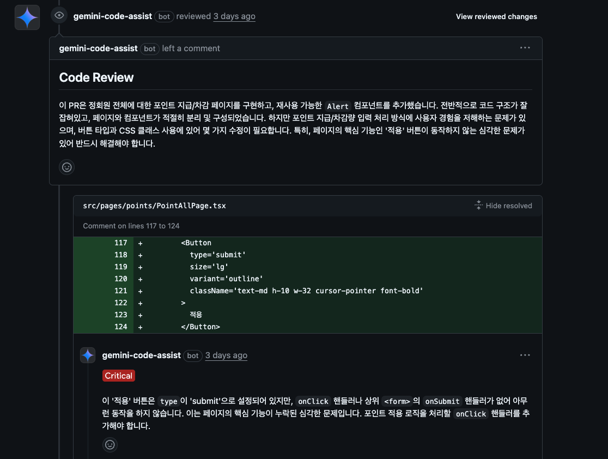Click the small Gemini avatar in the inline comment

[88, 355]
